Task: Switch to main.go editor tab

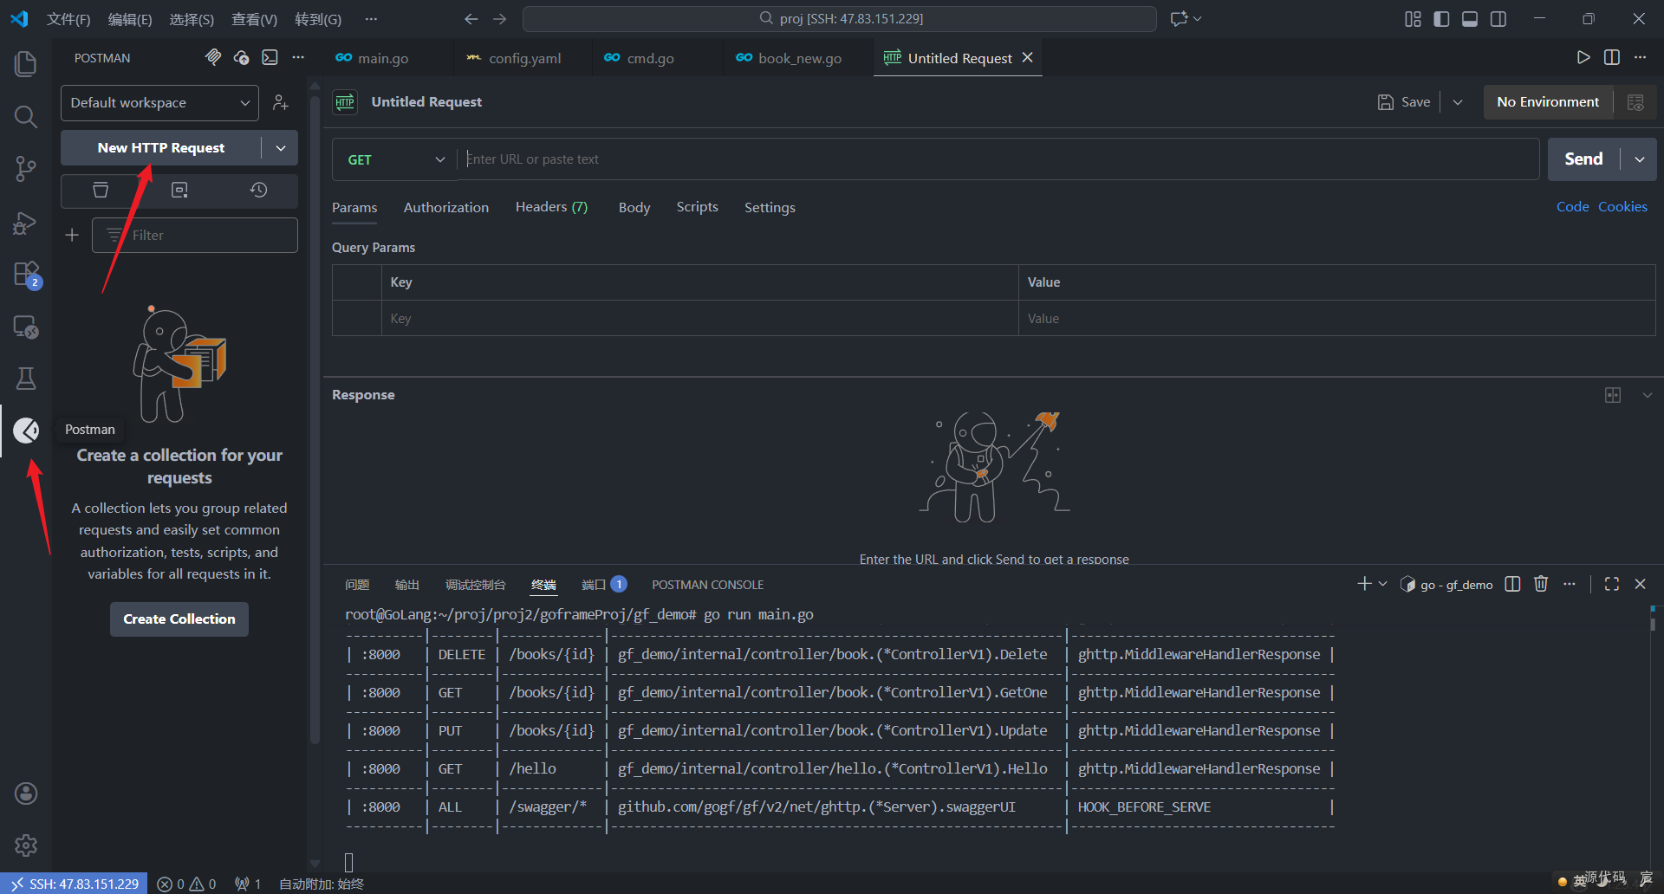Action: click(383, 58)
